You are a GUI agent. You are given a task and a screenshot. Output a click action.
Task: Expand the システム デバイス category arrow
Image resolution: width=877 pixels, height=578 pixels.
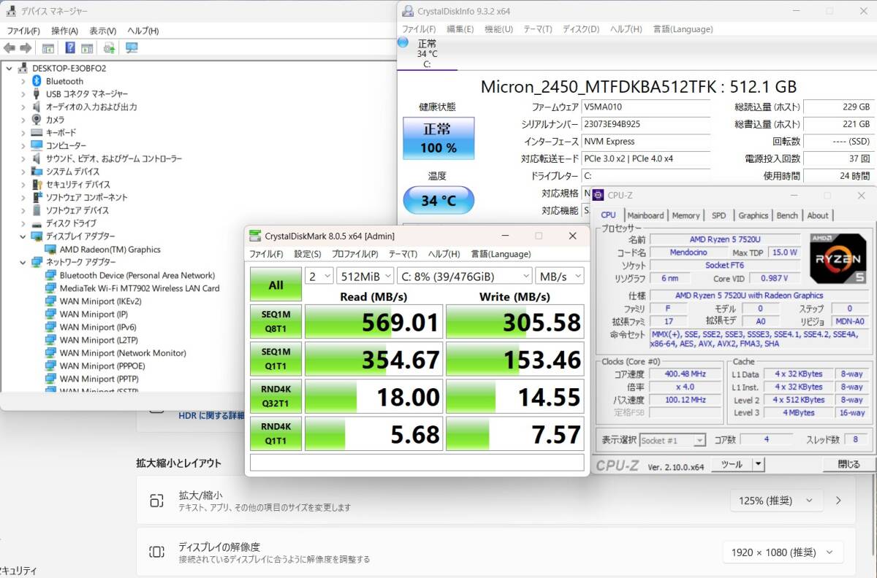[x=23, y=172]
